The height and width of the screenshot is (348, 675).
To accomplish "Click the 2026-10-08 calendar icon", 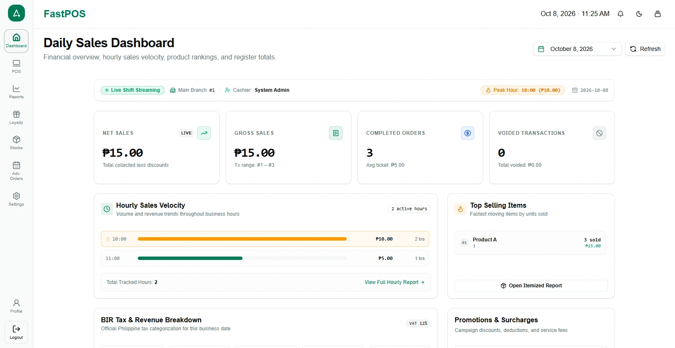I will [x=575, y=90].
